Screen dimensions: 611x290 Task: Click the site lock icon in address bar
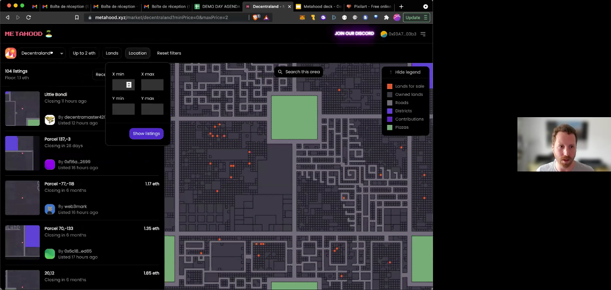90,17
